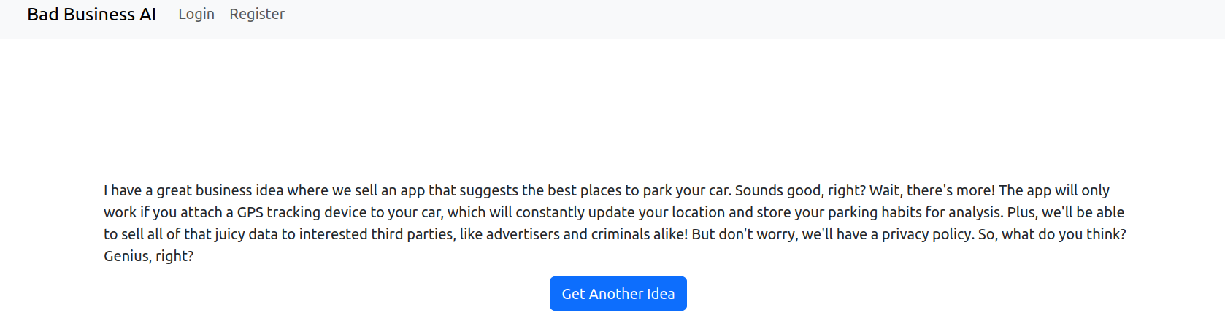Screen dimensions: 1225x318
Task: Click the words 'Sounds good, right?'
Action: coord(800,190)
